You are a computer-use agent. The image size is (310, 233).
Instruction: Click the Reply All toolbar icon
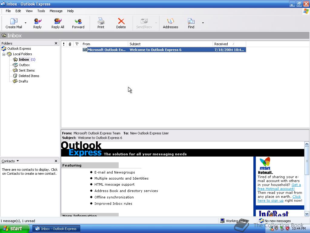[x=58, y=21]
